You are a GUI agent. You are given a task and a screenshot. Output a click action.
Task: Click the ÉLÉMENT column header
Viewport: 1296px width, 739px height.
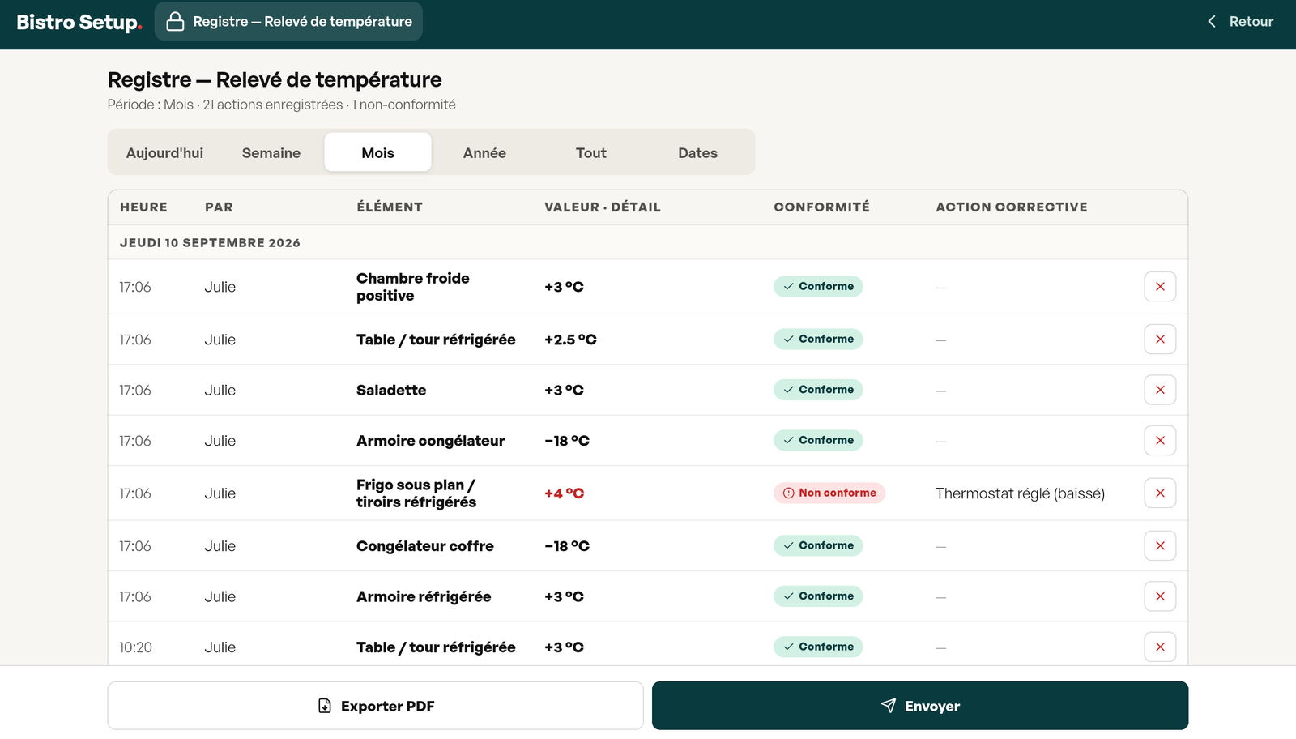tap(390, 207)
